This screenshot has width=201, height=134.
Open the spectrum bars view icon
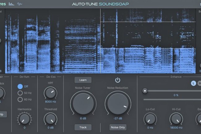(11, 4)
